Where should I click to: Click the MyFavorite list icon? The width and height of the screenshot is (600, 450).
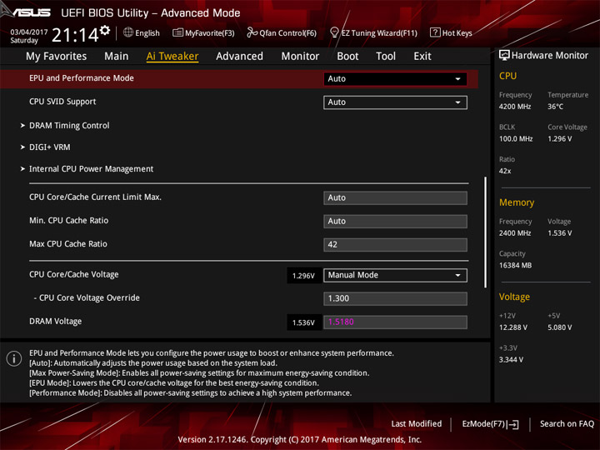[177, 32]
